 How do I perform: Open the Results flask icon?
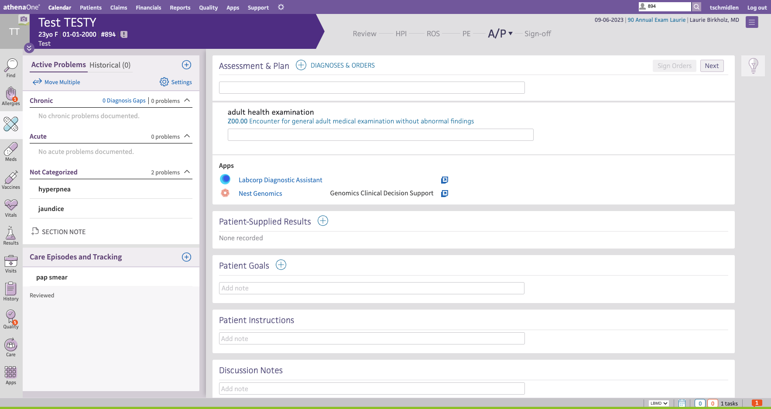click(x=11, y=235)
